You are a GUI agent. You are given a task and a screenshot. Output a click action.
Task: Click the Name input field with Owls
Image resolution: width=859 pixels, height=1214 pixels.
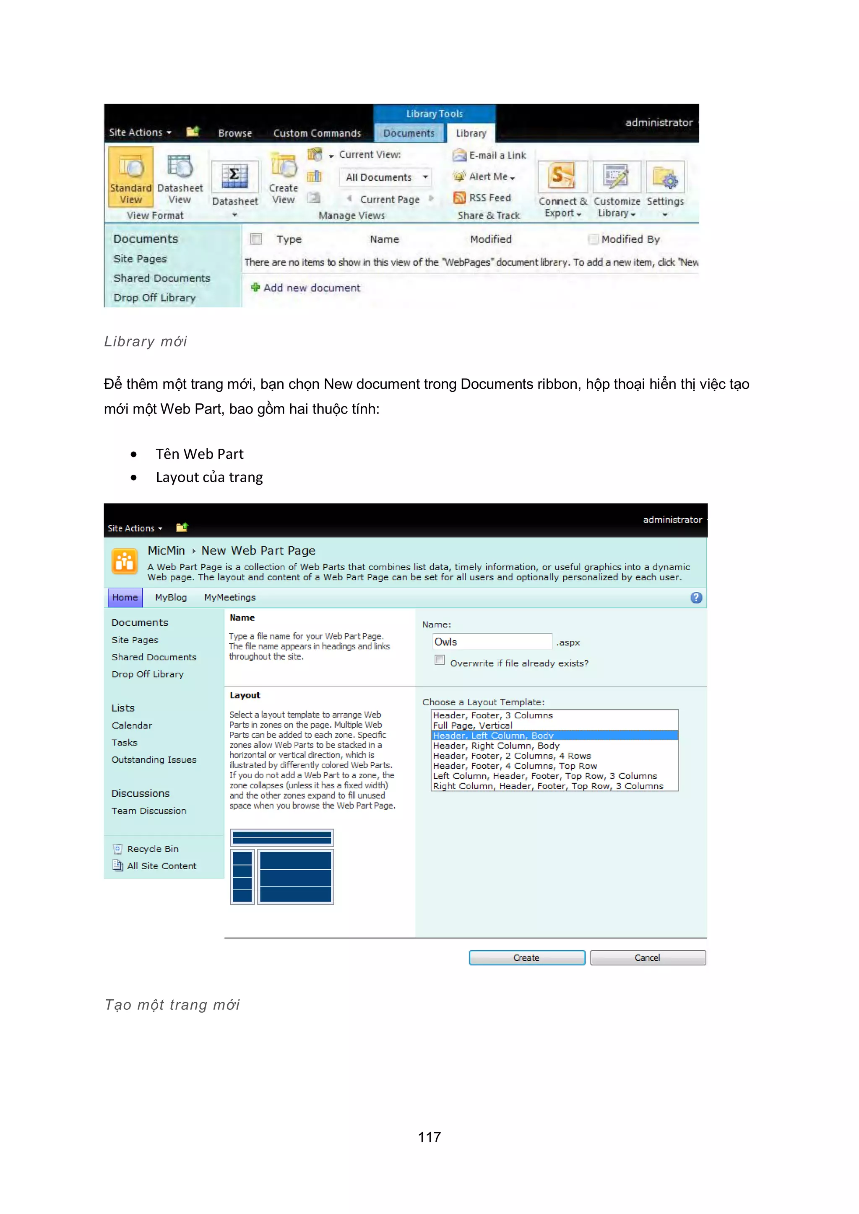492,642
